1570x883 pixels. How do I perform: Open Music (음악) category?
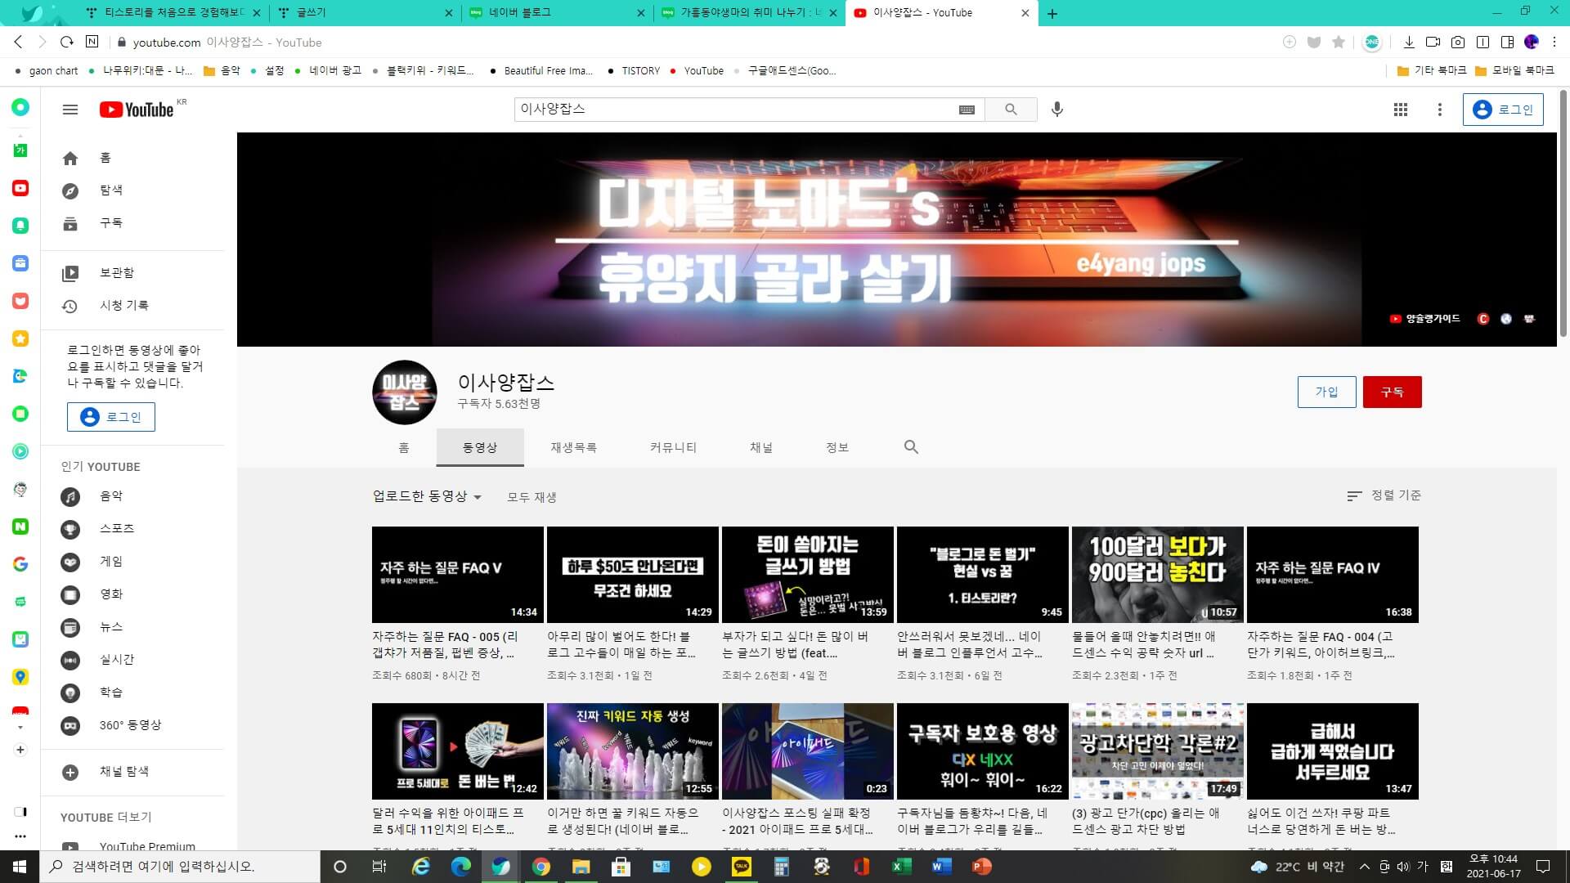click(132, 496)
